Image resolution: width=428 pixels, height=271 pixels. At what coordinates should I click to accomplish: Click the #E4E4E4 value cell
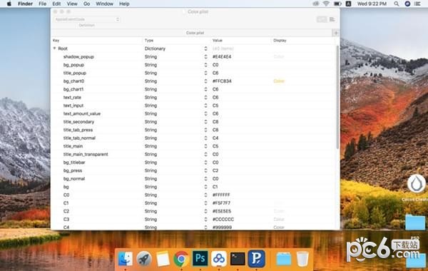222,57
